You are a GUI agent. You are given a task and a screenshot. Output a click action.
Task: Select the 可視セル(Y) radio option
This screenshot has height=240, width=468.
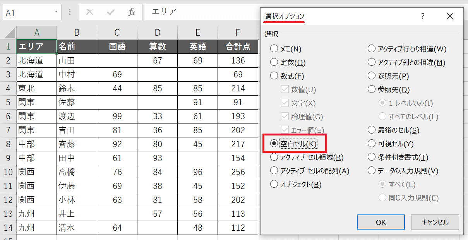point(372,144)
